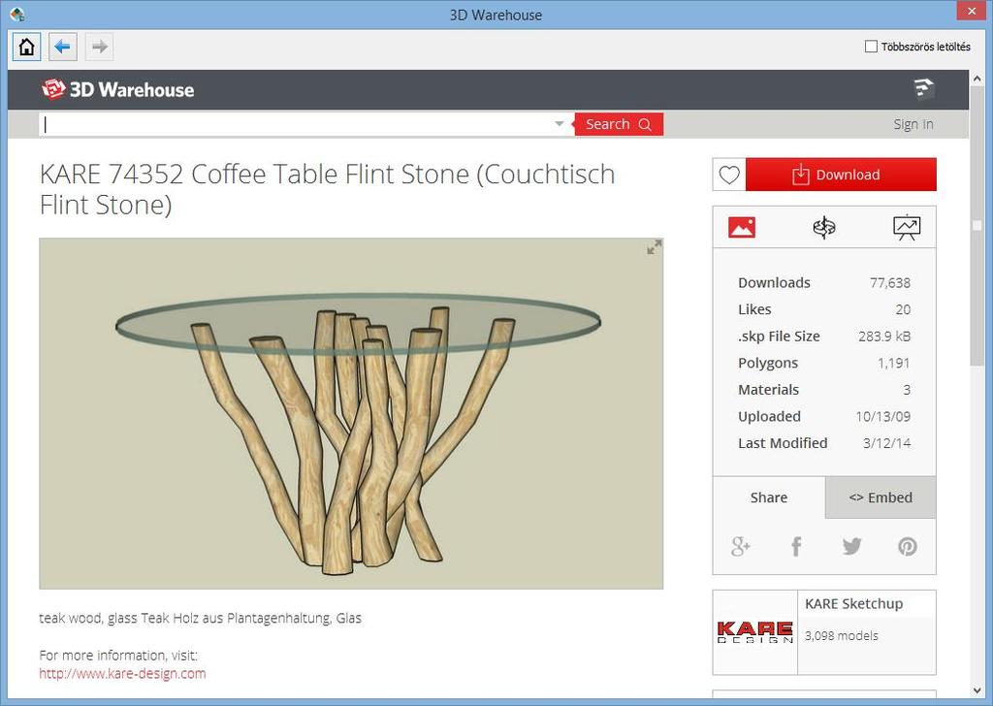Open the KARE Sketchup author page
The height and width of the screenshot is (706, 993).
[x=853, y=604]
